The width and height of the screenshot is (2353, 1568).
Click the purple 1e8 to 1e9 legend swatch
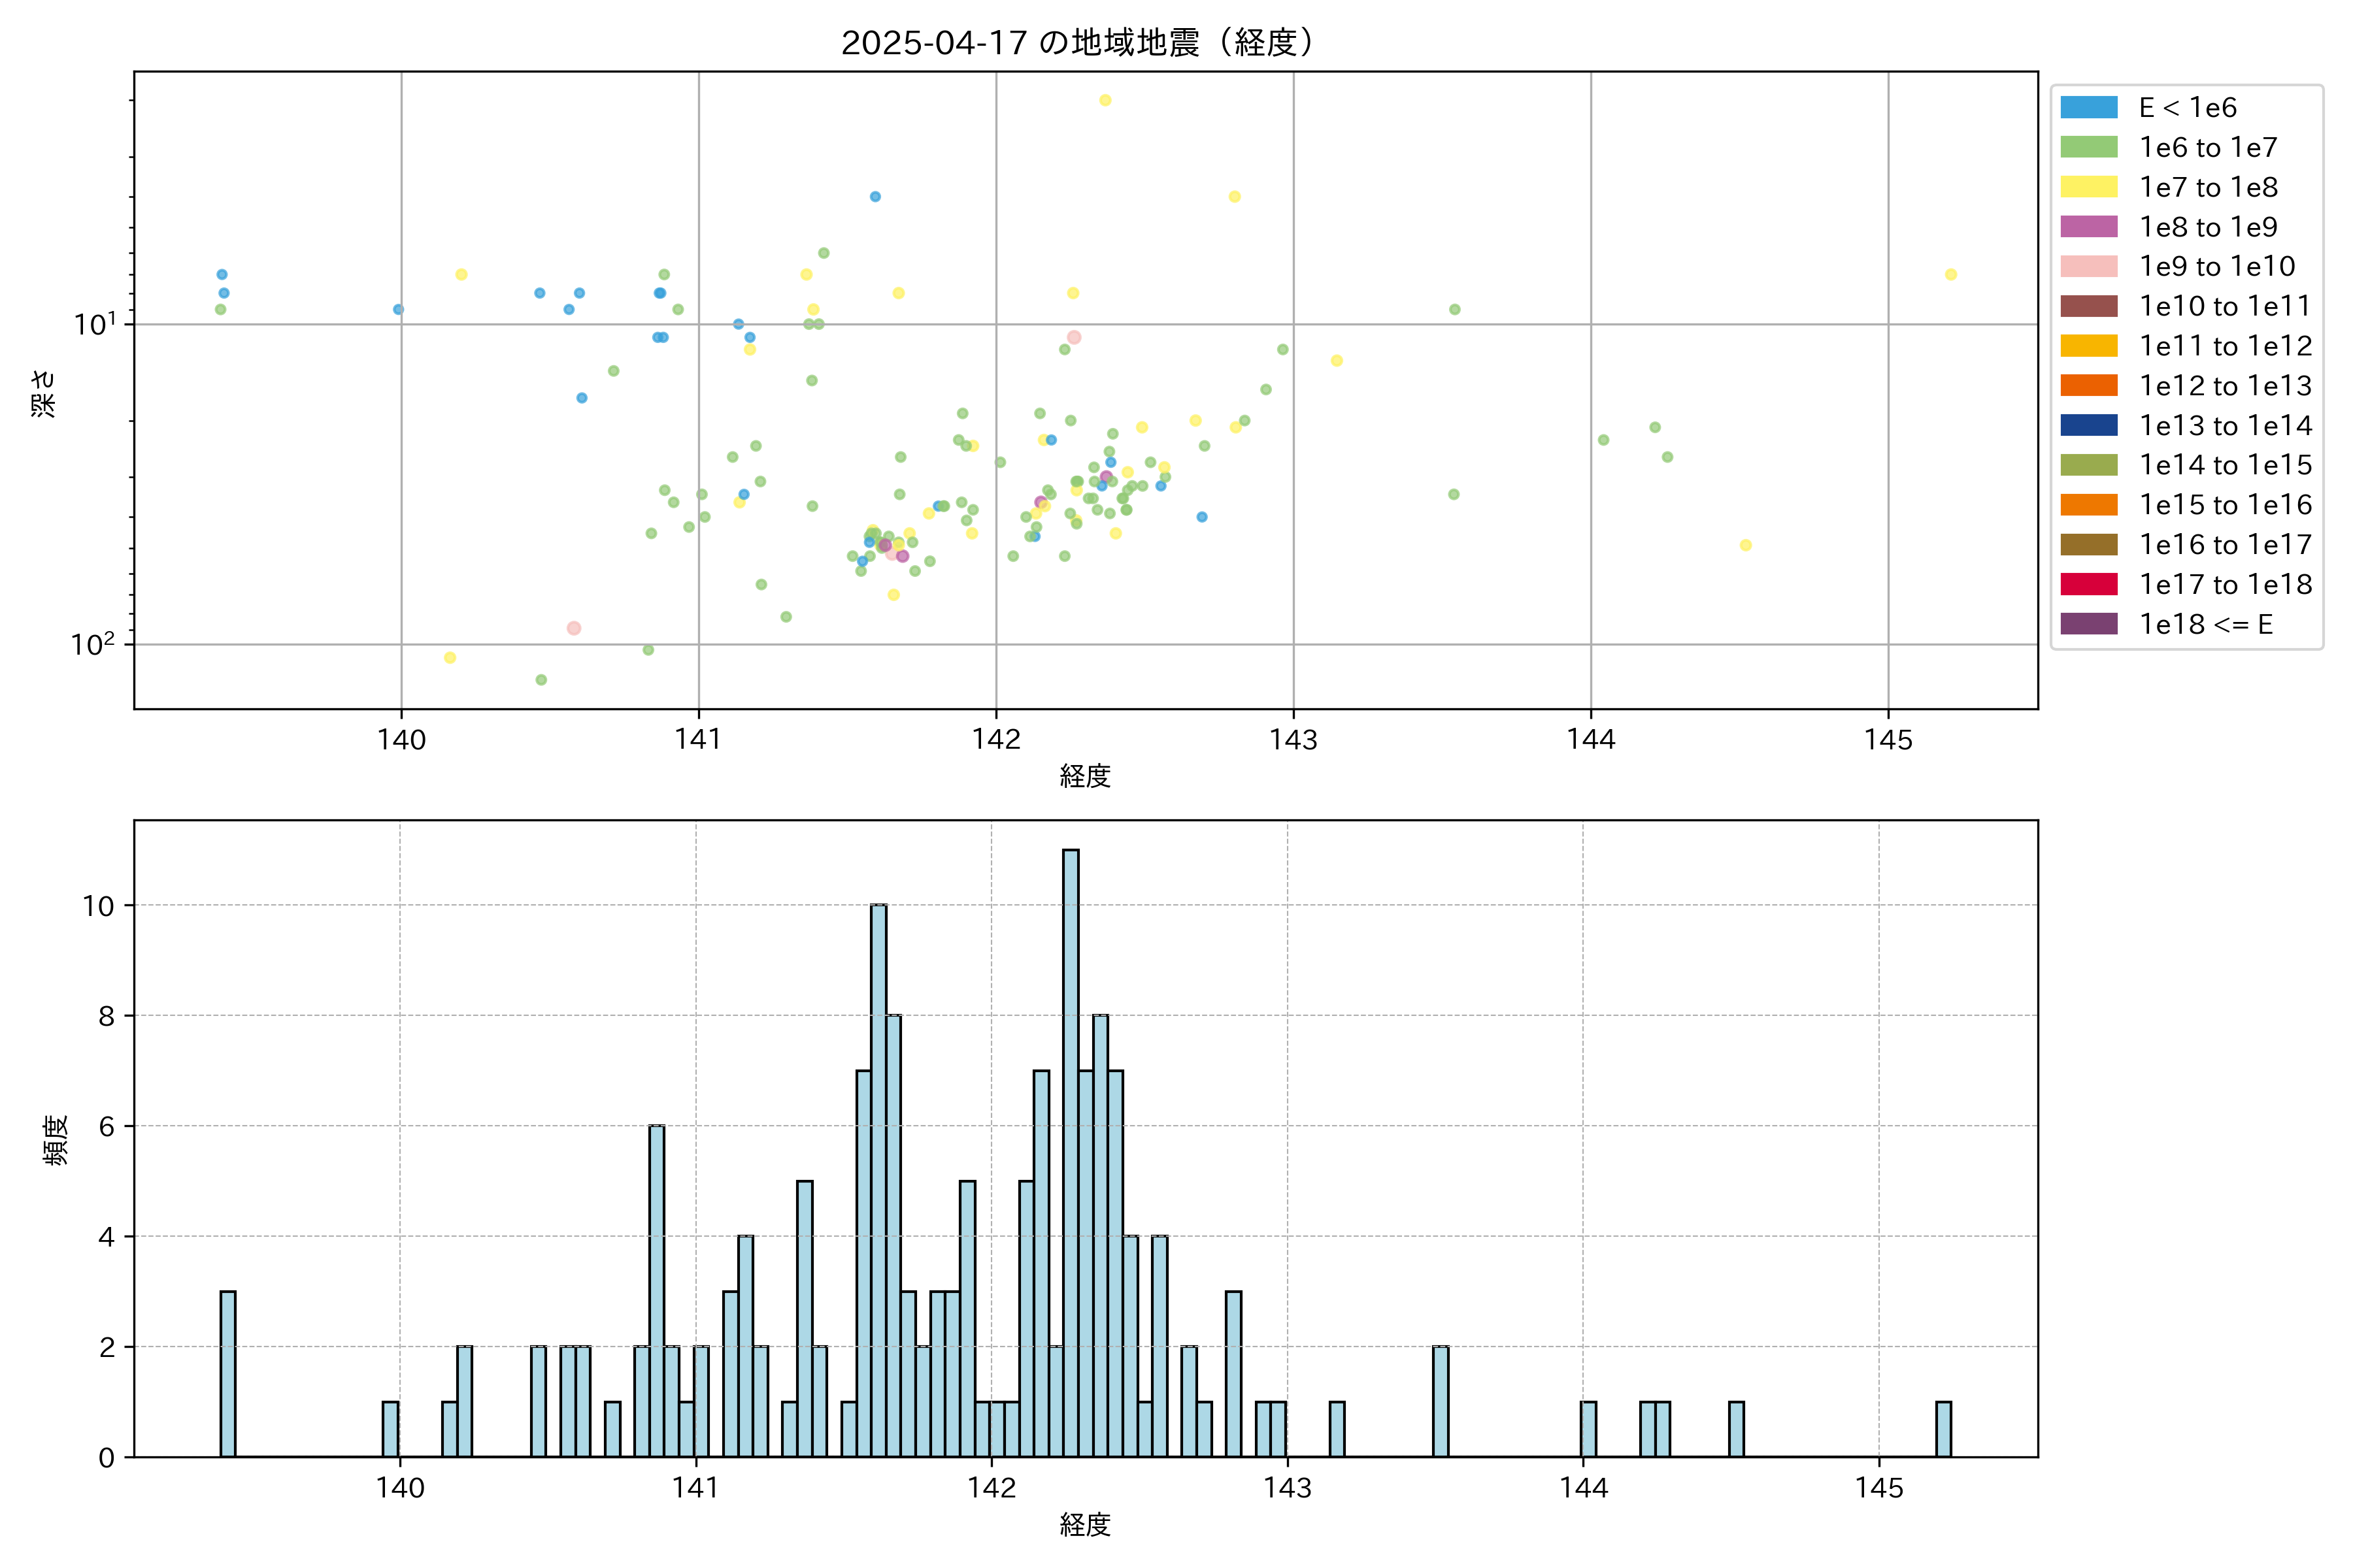2088,227
